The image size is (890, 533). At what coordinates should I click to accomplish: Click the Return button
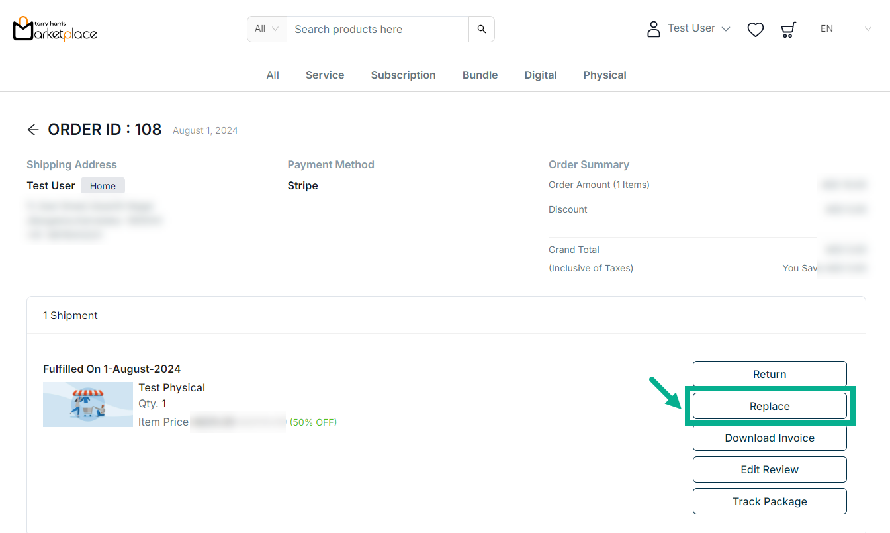pyautogui.click(x=769, y=374)
